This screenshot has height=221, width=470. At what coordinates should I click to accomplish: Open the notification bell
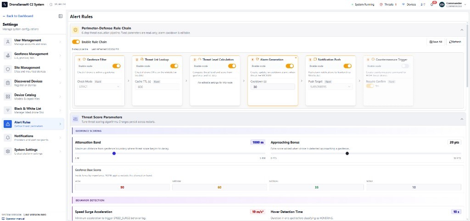click(x=431, y=5)
